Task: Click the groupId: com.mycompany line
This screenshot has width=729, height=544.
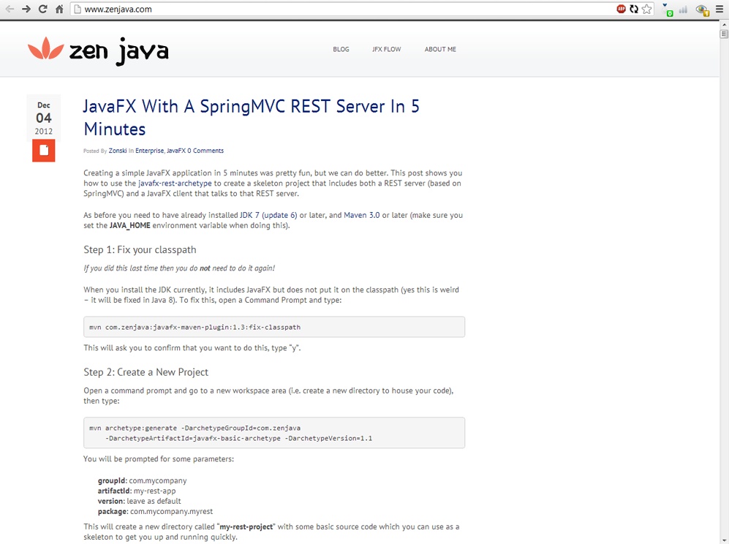Action: (143, 480)
